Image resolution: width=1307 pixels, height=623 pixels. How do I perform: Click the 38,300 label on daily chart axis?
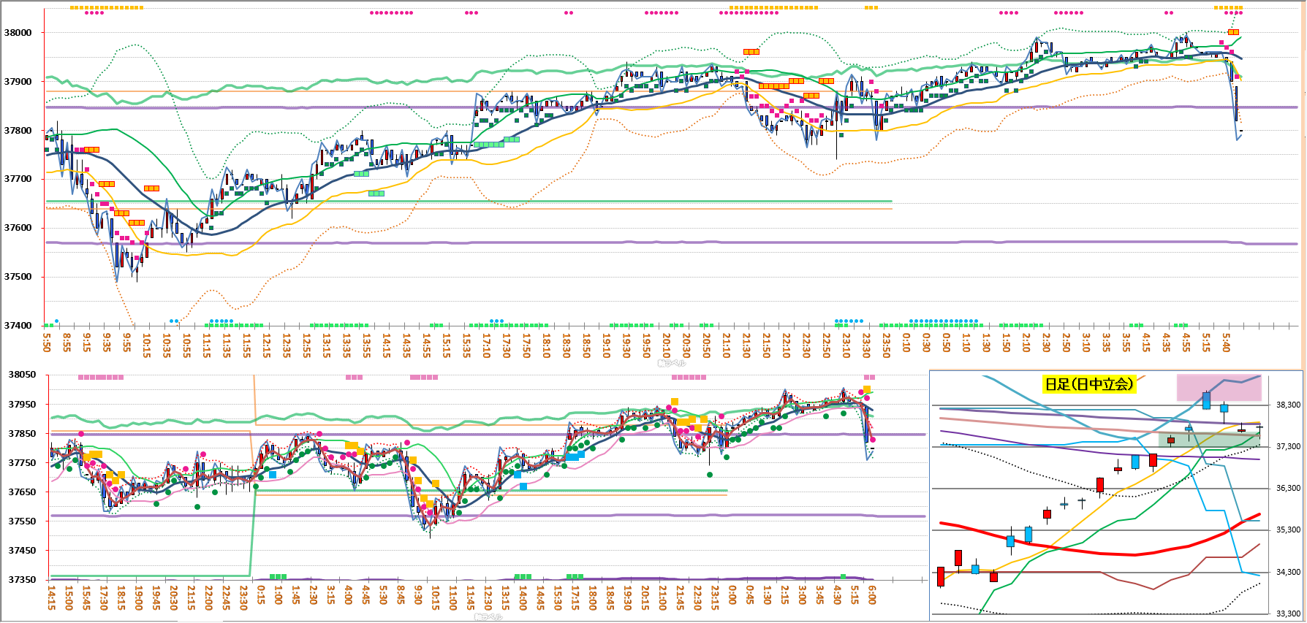coord(1288,405)
